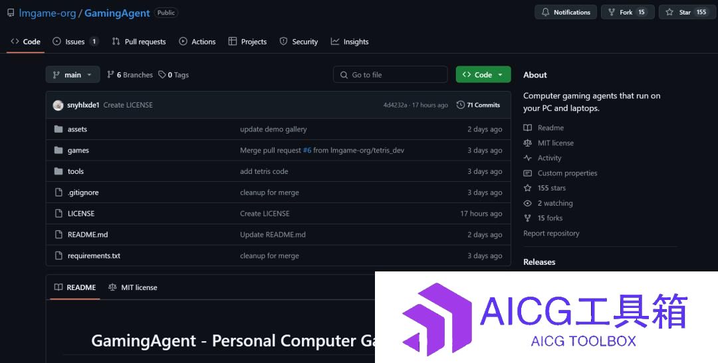
Task: View the 0 Tags link
Action: [174, 74]
